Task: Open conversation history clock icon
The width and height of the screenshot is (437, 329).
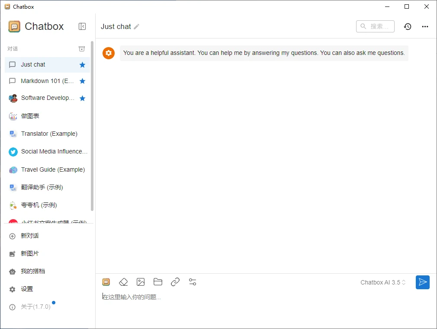Action: (408, 26)
